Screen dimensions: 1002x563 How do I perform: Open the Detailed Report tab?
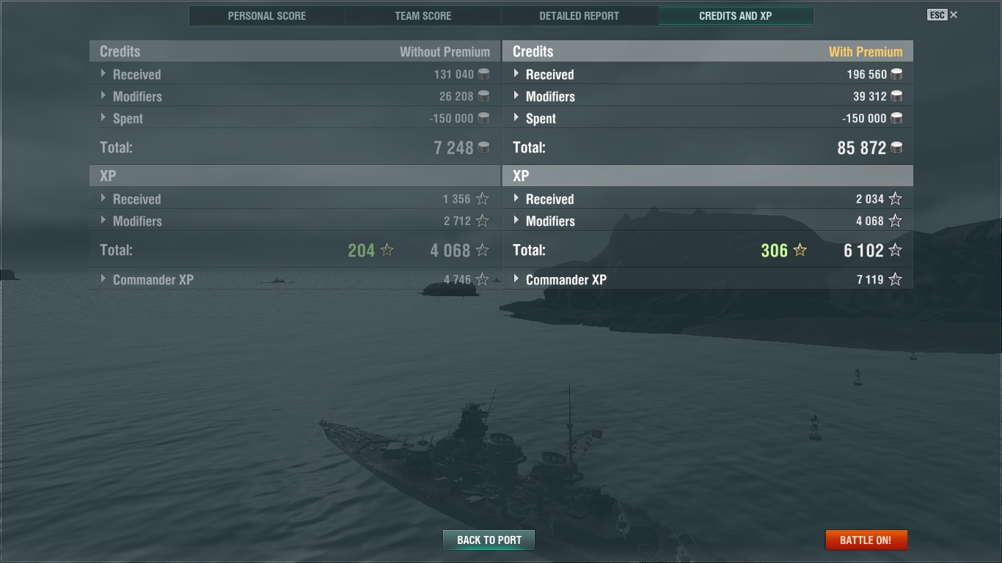pyautogui.click(x=579, y=15)
